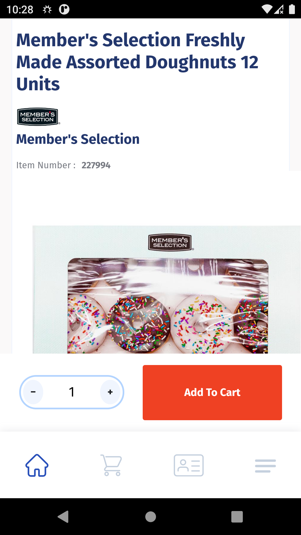
Task: Tap the item number 227994
Action: tap(96, 165)
